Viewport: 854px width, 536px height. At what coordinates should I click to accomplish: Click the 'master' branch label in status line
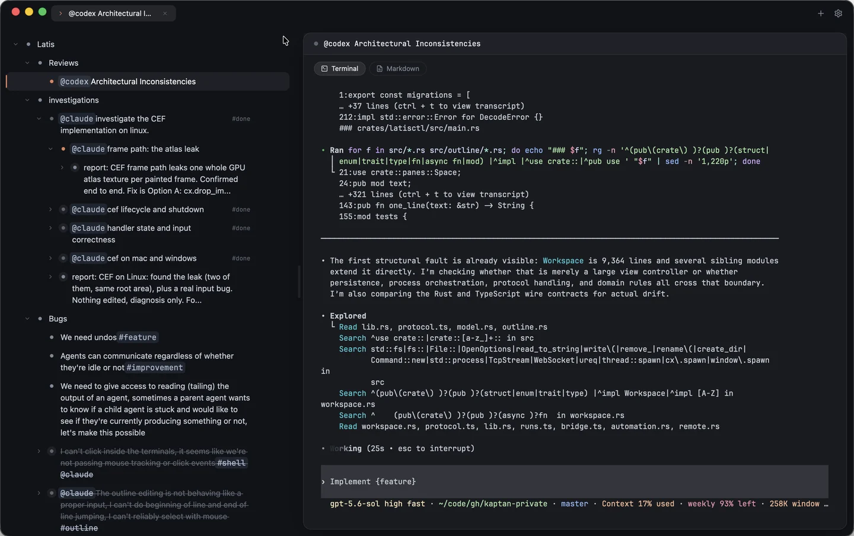(x=575, y=504)
